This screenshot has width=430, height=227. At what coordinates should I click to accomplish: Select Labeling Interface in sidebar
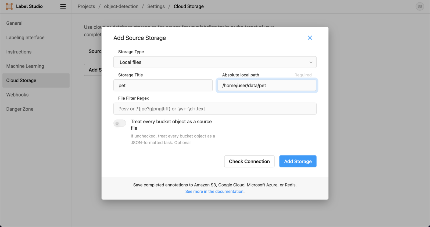26,38
